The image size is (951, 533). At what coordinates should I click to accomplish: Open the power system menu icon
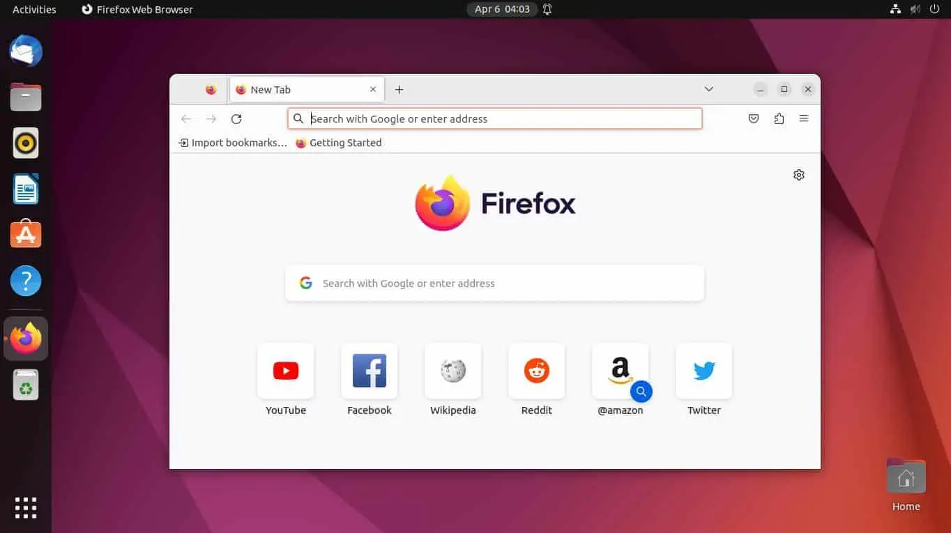(935, 9)
